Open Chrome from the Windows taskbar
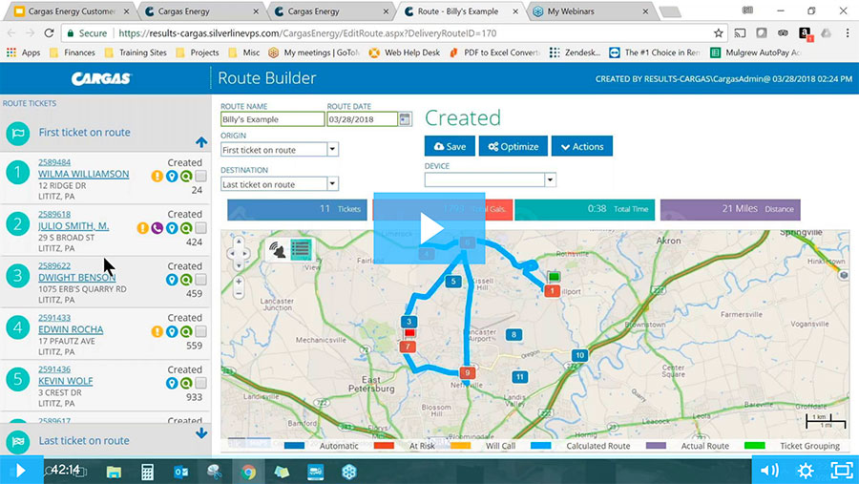Viewport: 859px width, 484px height. pyautogui.click(x=248, y=472)
